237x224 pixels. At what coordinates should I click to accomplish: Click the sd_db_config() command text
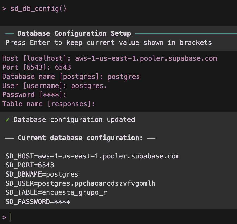pos(38,9)
